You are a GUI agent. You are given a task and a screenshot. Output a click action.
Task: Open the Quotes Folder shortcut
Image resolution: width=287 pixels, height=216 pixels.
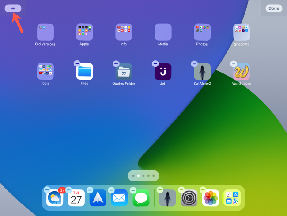(x=124, y=72)
